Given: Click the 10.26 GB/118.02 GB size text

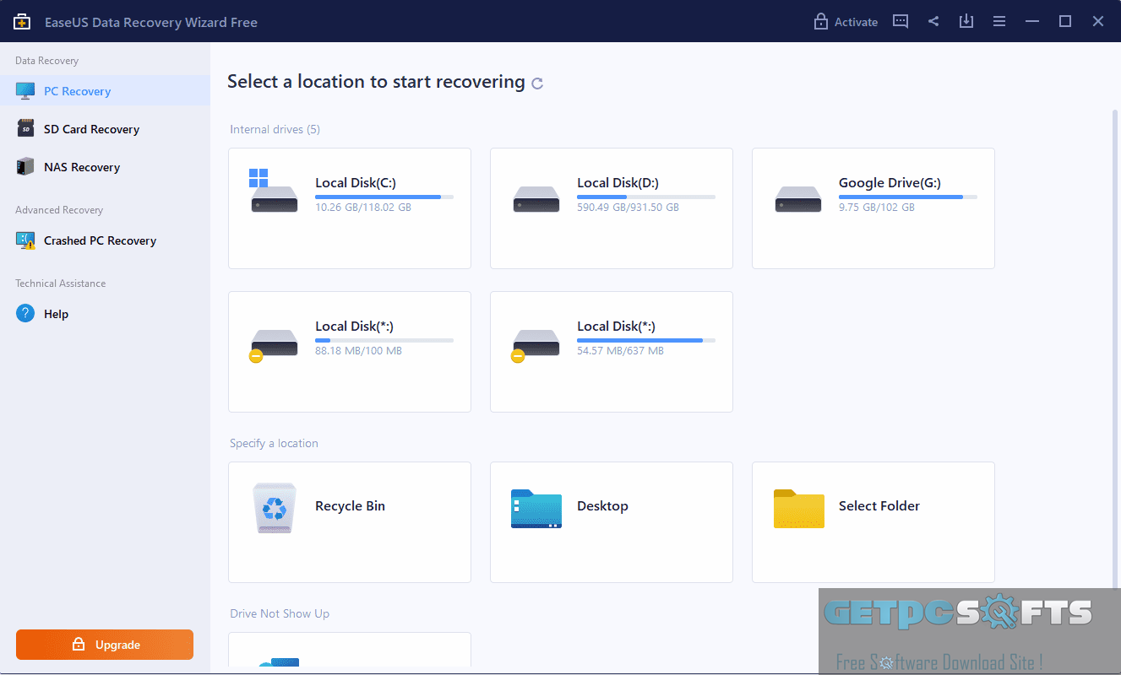Looking at the screenshot, I should click(x=363, y=207).
